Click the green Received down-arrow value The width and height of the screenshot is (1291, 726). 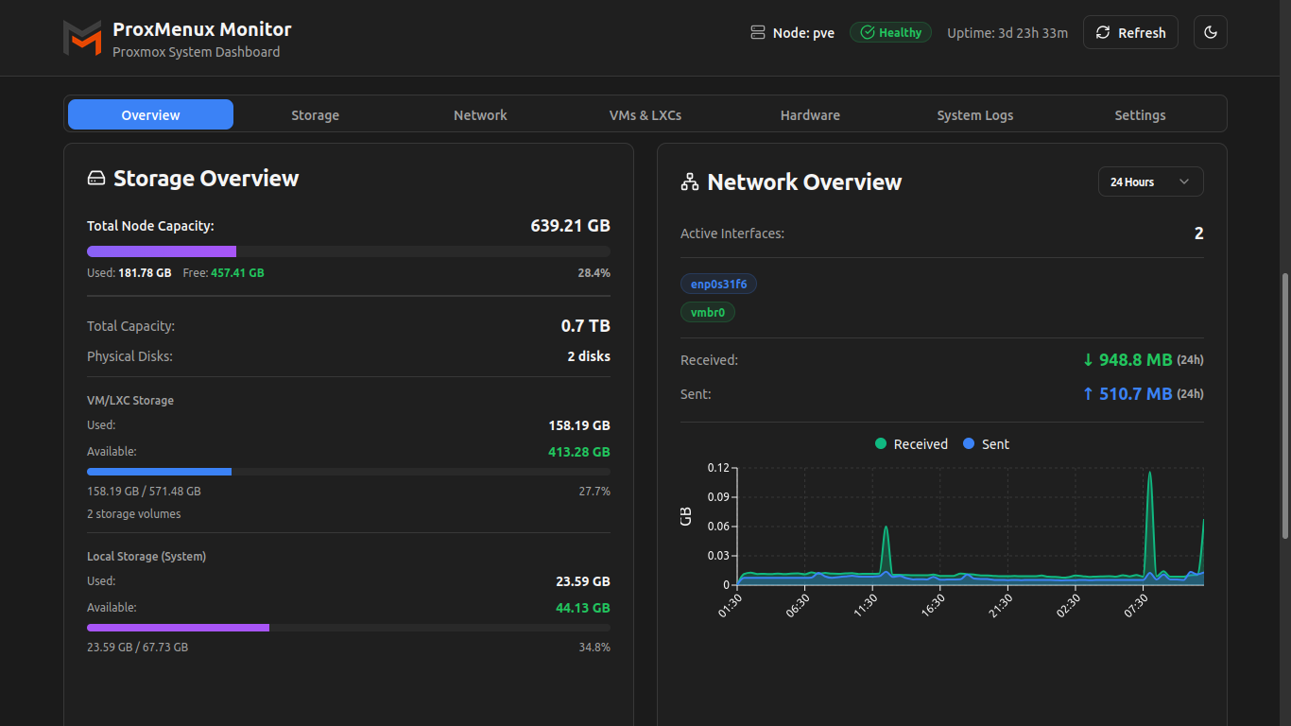(x=1127, y=360)
